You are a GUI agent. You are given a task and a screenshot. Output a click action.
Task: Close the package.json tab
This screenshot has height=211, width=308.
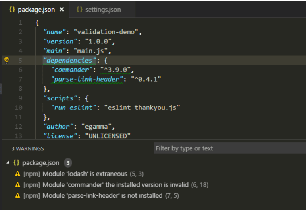click(62, 9)
